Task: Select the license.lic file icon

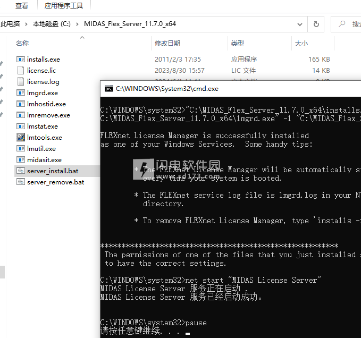Action: [x=21, y=71]
